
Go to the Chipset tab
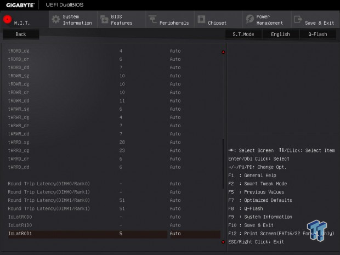pos(218,19)
